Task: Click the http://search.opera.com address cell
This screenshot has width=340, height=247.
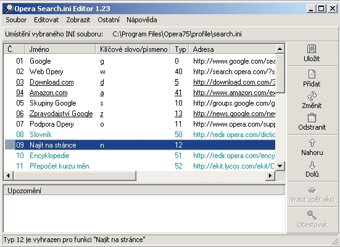Action: pyautogui.click(x=234, y=72)
